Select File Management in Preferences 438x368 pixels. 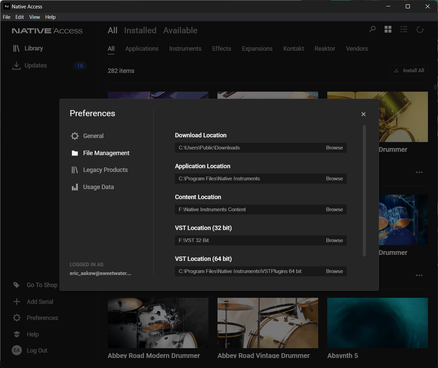[x=106, y=153]
